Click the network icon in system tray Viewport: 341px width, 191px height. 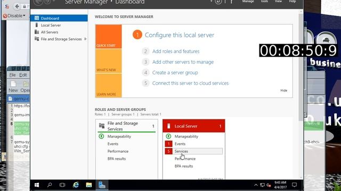click(263, 185)
